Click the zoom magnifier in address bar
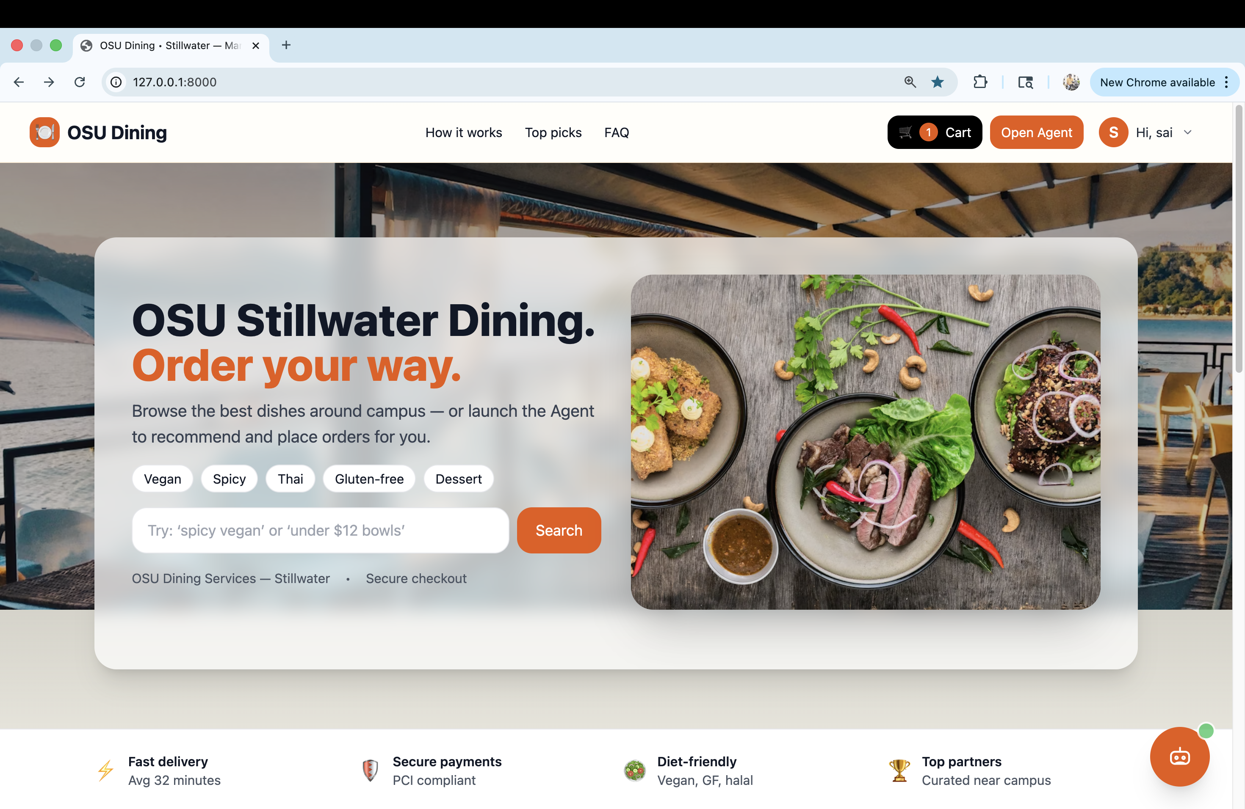Screen dimensions: 1245x809 click(x=910, y=82)
